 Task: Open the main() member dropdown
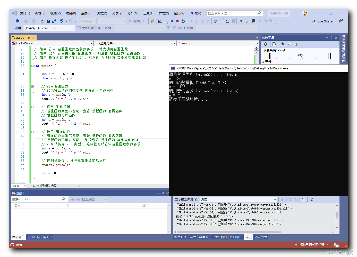click(218, 43)
